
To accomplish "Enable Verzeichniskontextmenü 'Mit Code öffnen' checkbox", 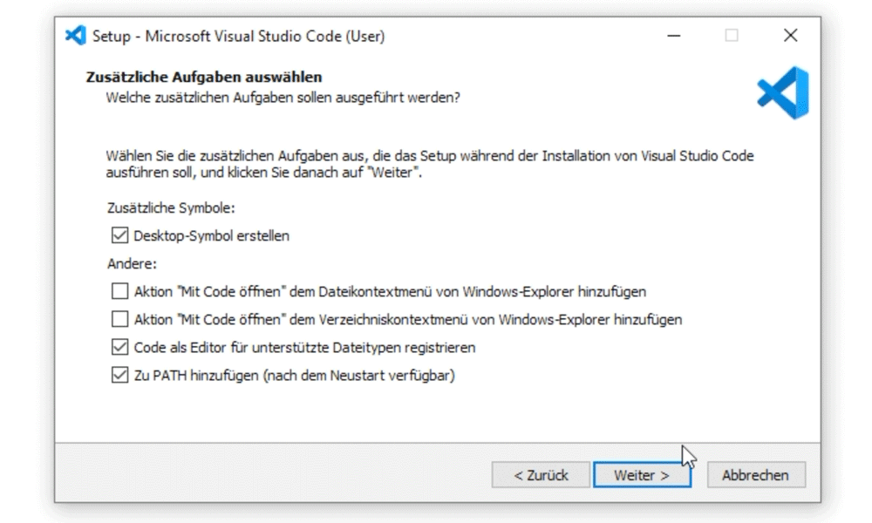I will point(119,319).
